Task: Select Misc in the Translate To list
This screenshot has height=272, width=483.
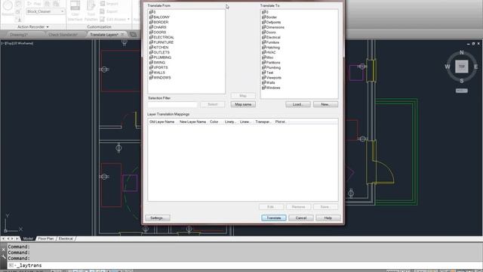Action: click(x=268, y=57)
